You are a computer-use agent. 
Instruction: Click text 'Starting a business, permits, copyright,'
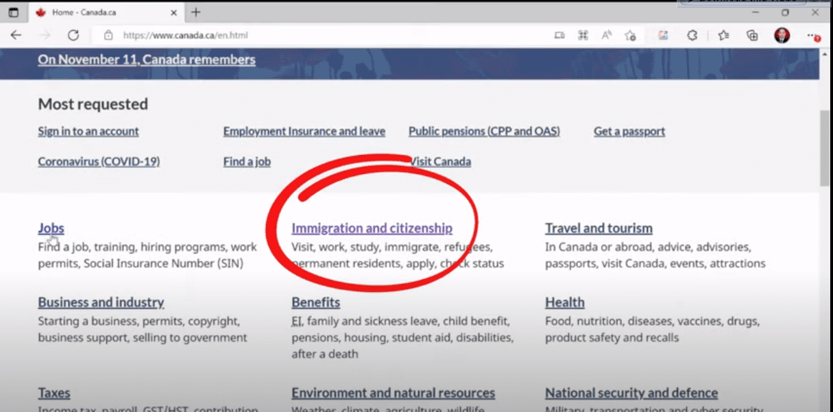tap(138, 321)
